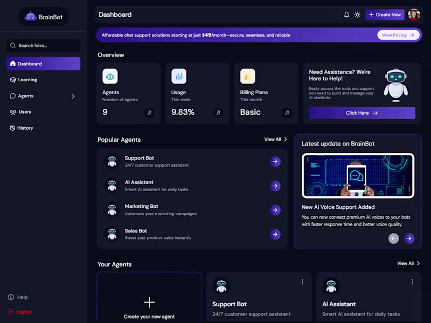431x323 pixels.
Task: Click the Basic billing plan value
Action: pos(250,112)
